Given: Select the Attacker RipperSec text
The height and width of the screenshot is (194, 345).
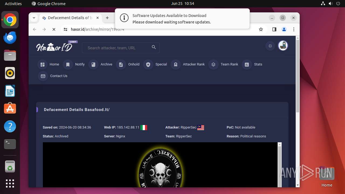Looking at the screenshot, I should 181,127.
